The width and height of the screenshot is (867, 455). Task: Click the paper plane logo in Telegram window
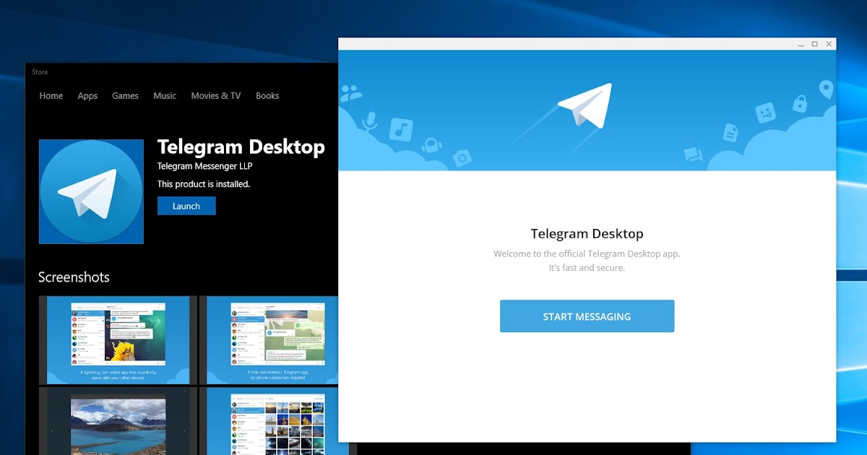(x=585, y=107)
